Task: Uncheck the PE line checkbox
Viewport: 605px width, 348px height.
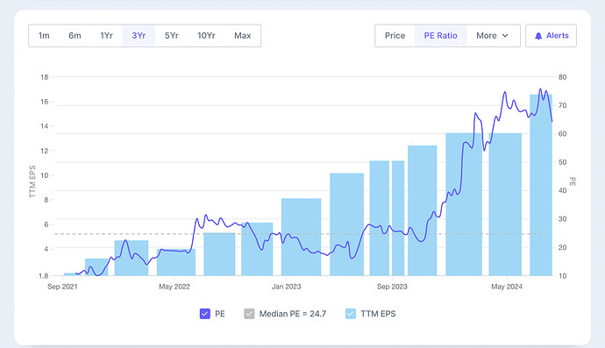Action: pyautogui.click(x=205, y=314)
